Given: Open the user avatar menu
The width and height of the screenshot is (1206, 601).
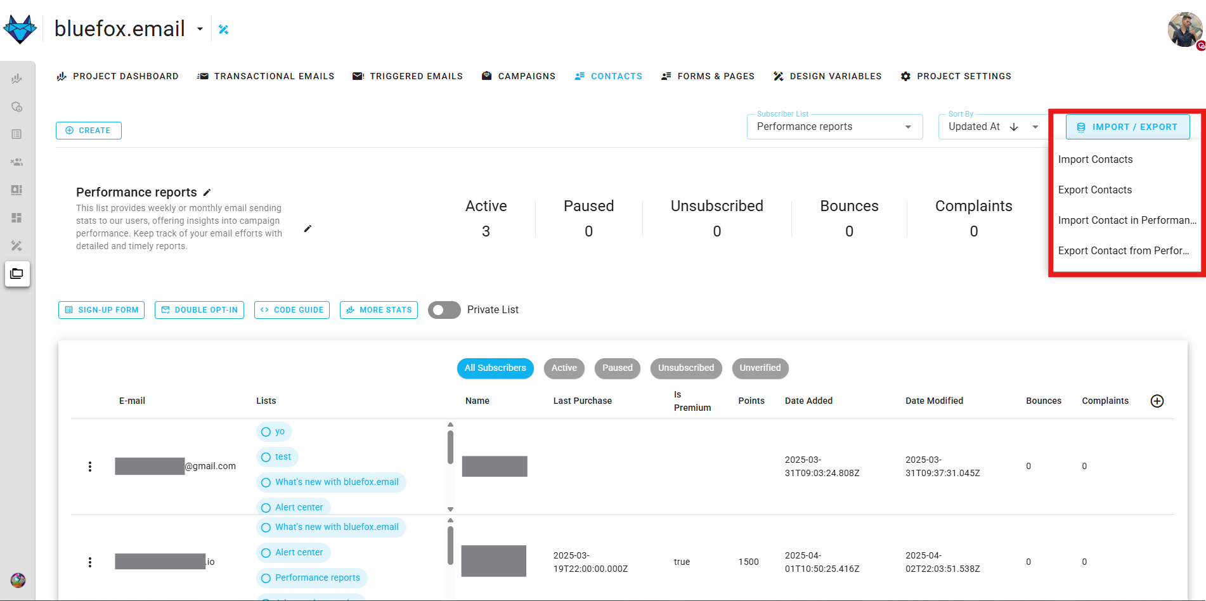Looking at the screenshot, I should click(x=1184, y=30).
